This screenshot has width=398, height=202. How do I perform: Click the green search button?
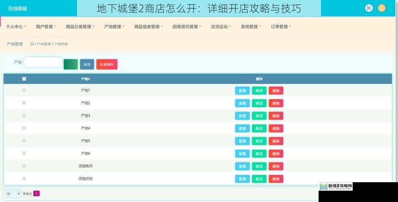click(x=71, y=64)
